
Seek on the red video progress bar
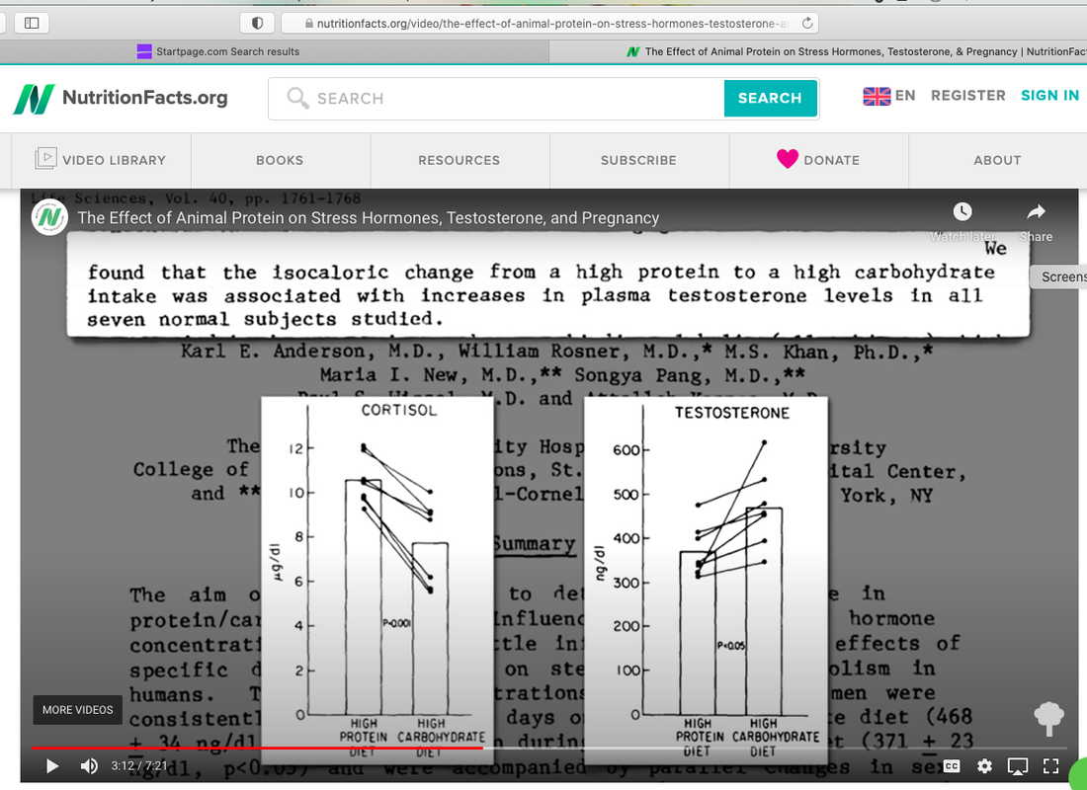pyautogui.click(x=257, y=748)
